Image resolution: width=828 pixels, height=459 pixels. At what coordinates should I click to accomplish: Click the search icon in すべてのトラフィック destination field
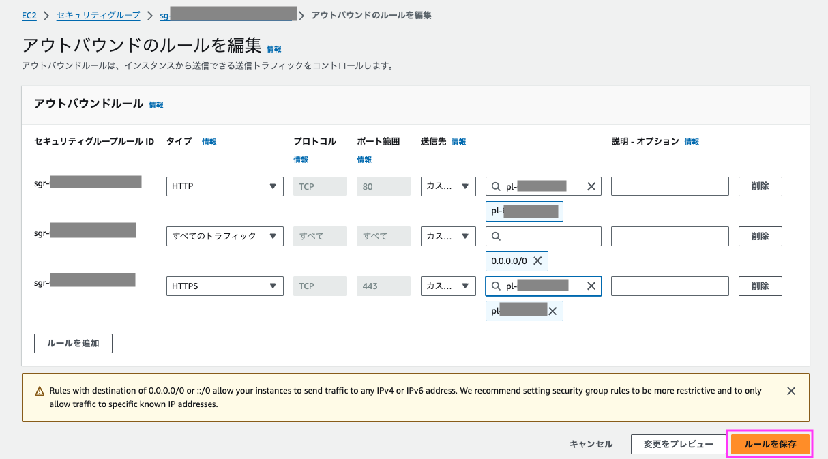pos(496,237)
